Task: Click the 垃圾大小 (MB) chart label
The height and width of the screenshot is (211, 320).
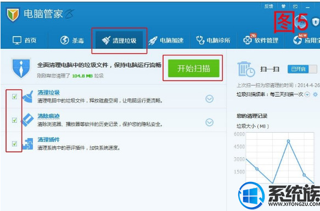Action: pyautogui.click(x=252, y=126)
